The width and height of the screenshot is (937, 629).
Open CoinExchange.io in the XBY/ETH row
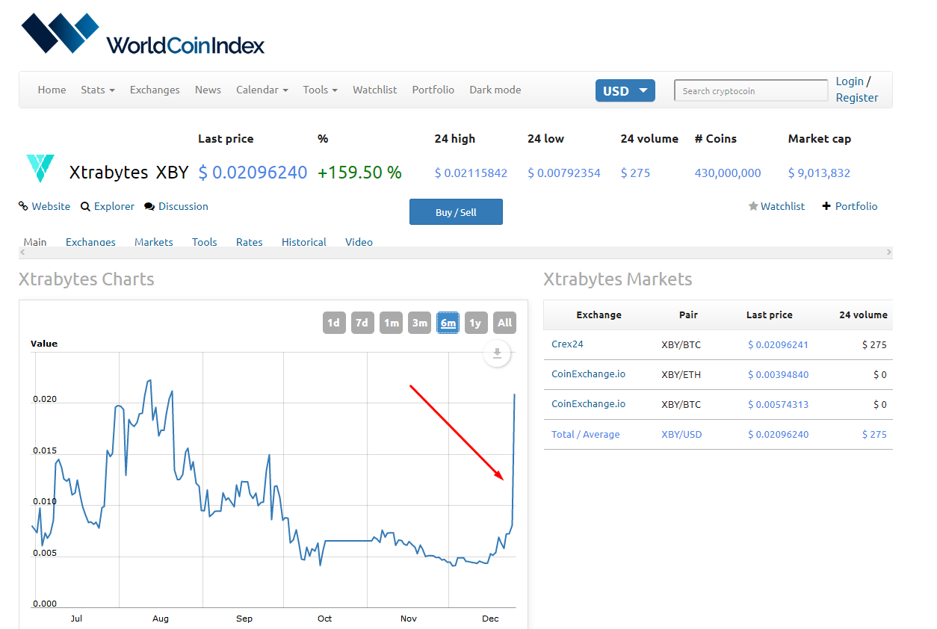pyautogui.click(x=588, y=374)
